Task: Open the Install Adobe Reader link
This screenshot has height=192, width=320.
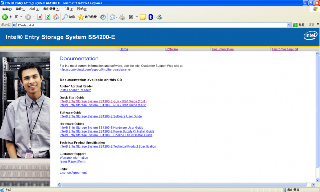Action: [x=75, y=90]
